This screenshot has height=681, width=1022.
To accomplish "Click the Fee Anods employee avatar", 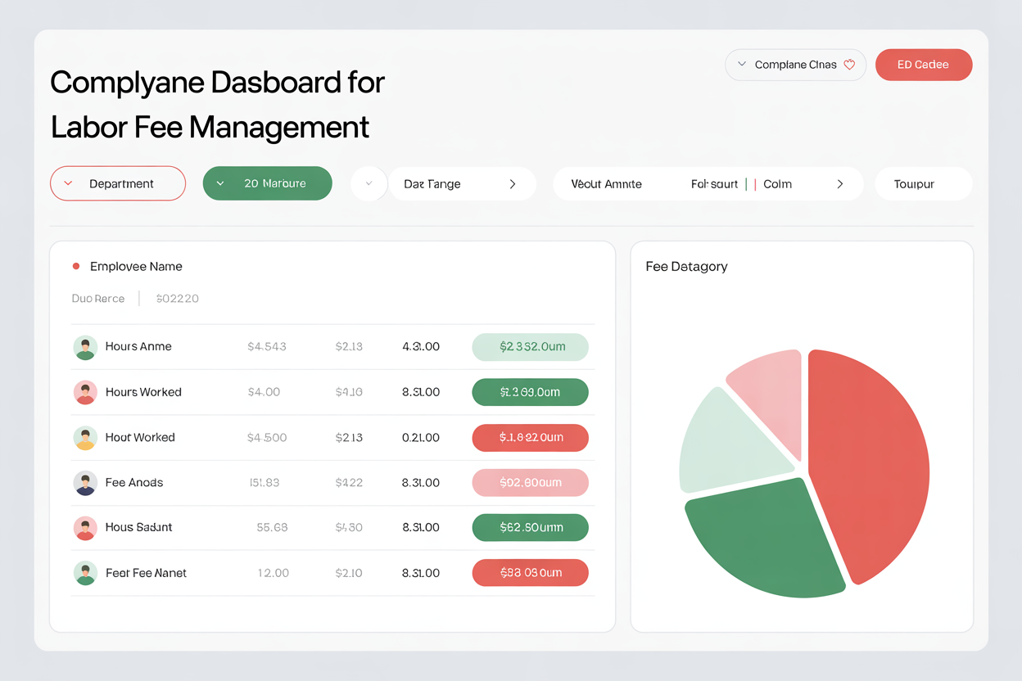I will [85, 483].
